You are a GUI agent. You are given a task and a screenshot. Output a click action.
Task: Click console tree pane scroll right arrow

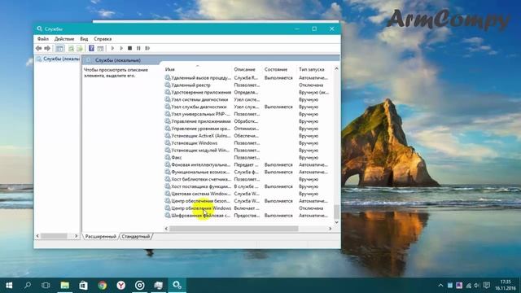click(x=77, y=236)
